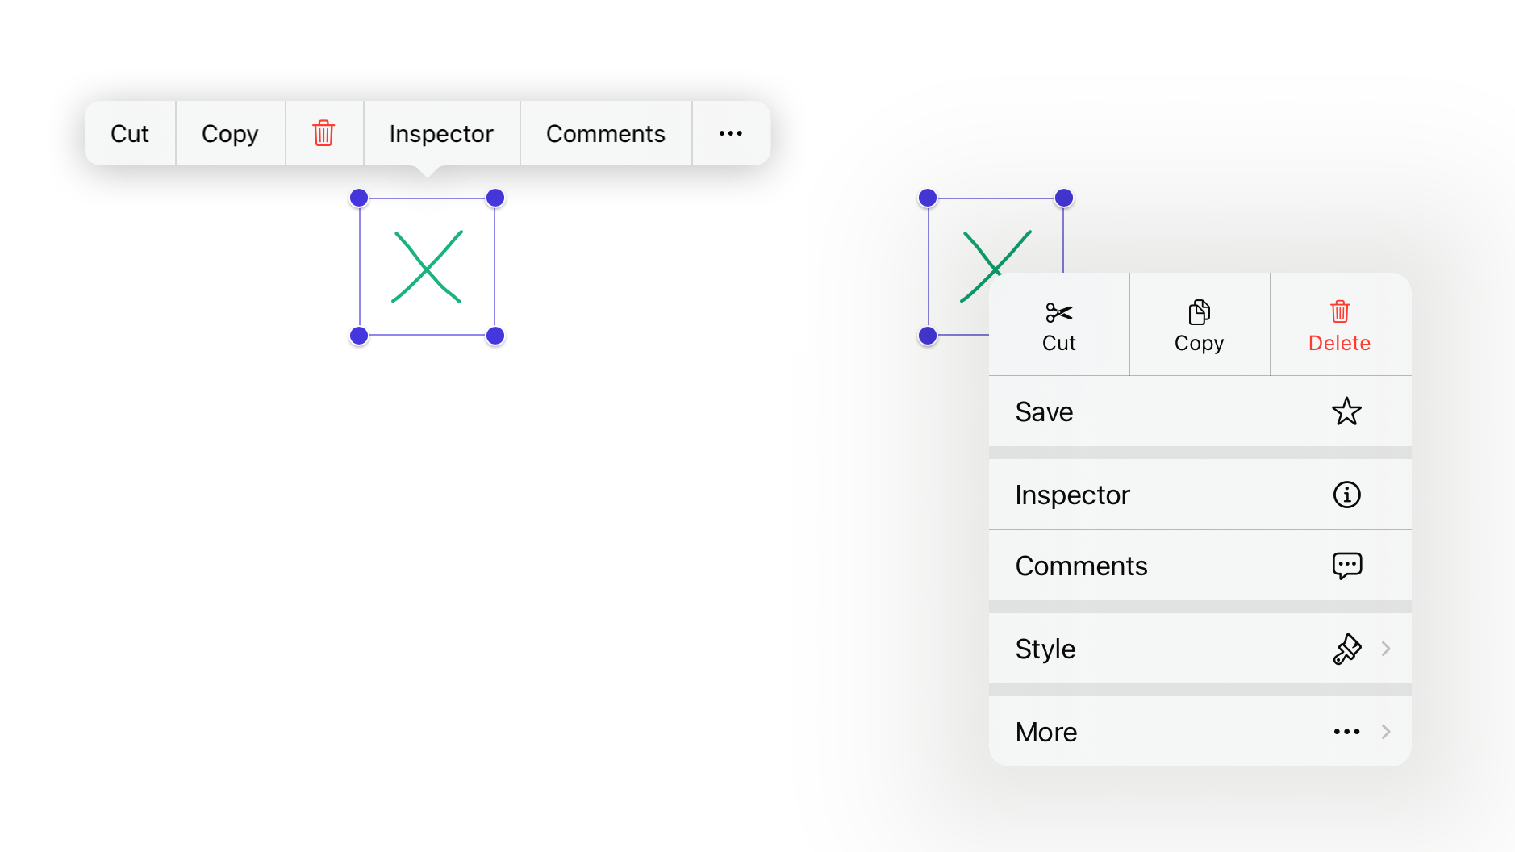
Task: Click the red trash icon in popup toolbar
Action: tap(323, 133)
